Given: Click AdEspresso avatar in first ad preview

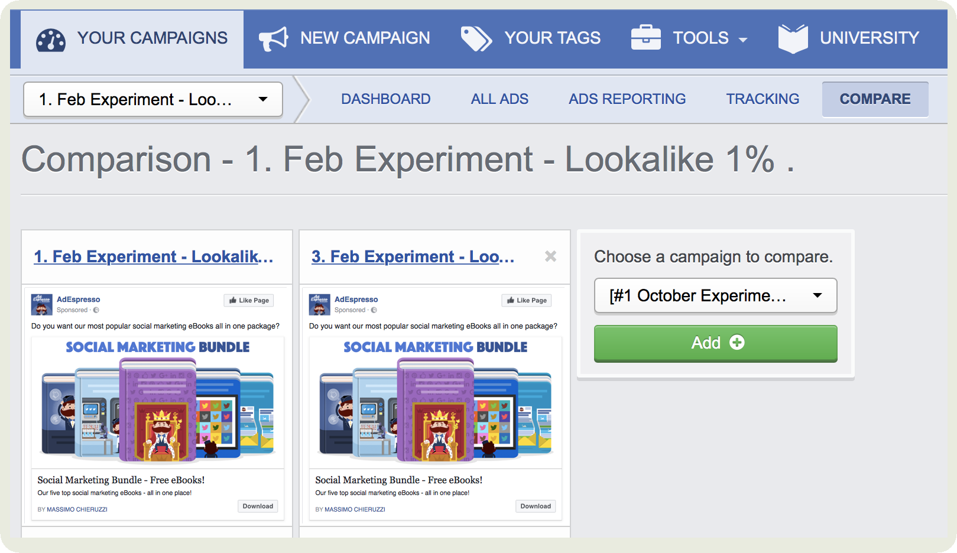Looking at the screenshot, I should 41,304.
